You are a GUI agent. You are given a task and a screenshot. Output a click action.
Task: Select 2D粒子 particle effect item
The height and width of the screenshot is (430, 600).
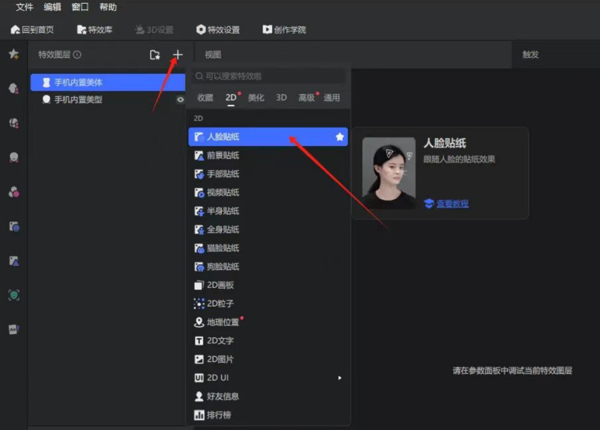(220, 303)
